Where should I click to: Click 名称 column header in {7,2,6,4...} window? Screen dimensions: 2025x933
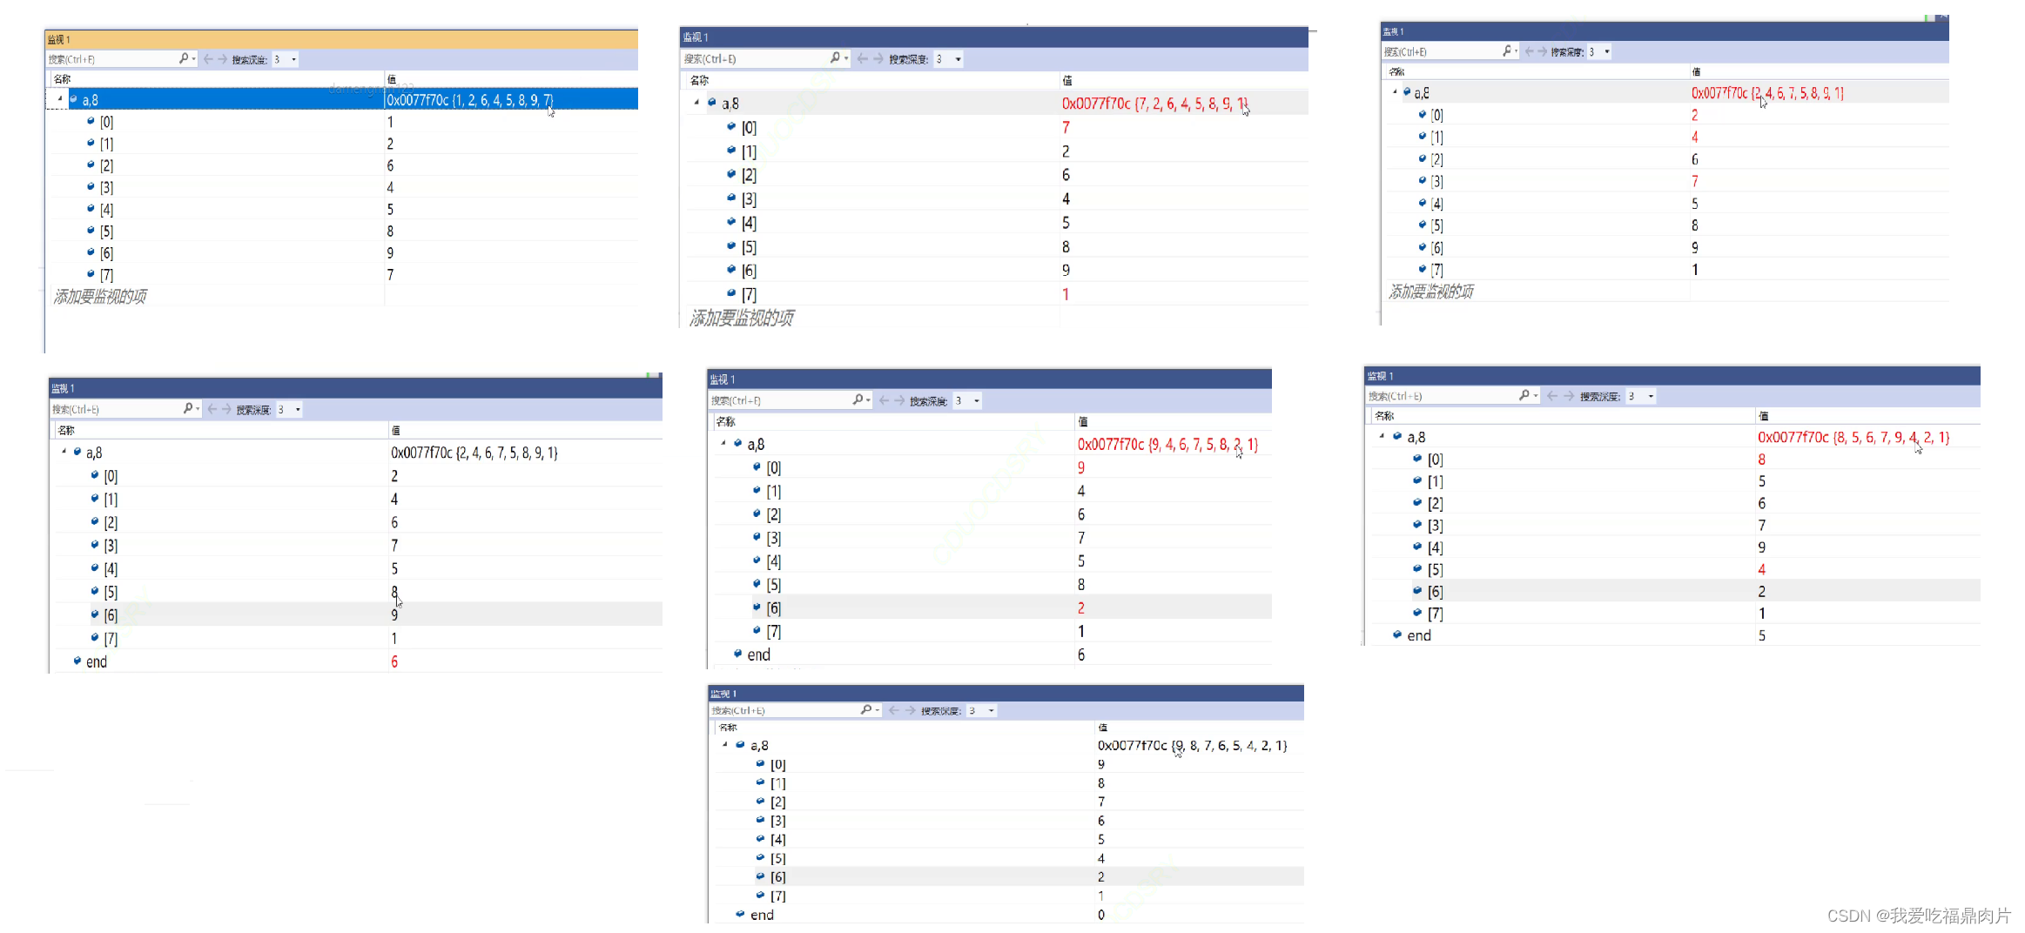coord(699,80)
